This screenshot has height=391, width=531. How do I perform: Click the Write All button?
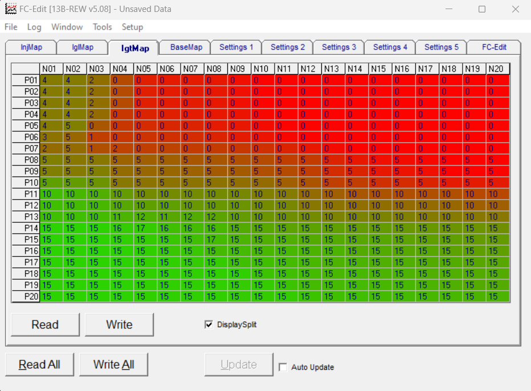[113, 365]
